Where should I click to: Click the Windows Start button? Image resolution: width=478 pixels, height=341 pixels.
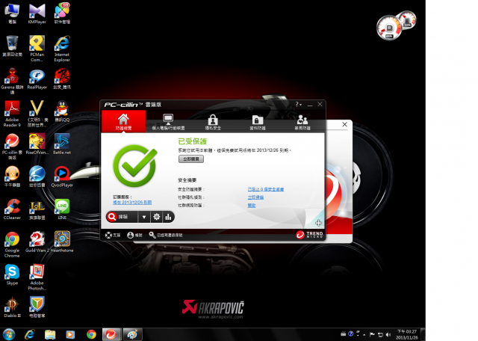click(9, 334)
